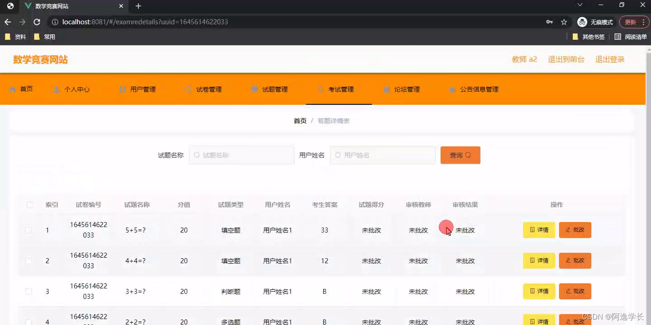The image size is (651, 325).
Task: Click the icon beside 论坛管理
Action: click(x=386, y=89)
